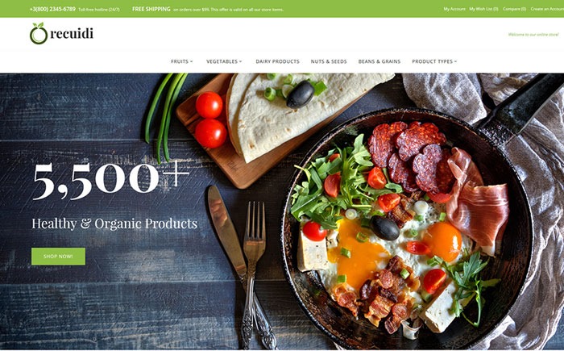Expand the Fruits menu chevron

(192, 61)
